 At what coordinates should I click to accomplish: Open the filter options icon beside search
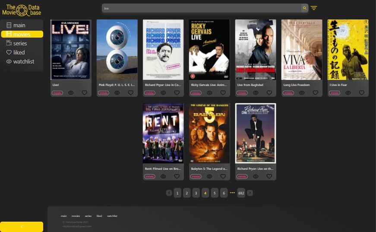314,8
